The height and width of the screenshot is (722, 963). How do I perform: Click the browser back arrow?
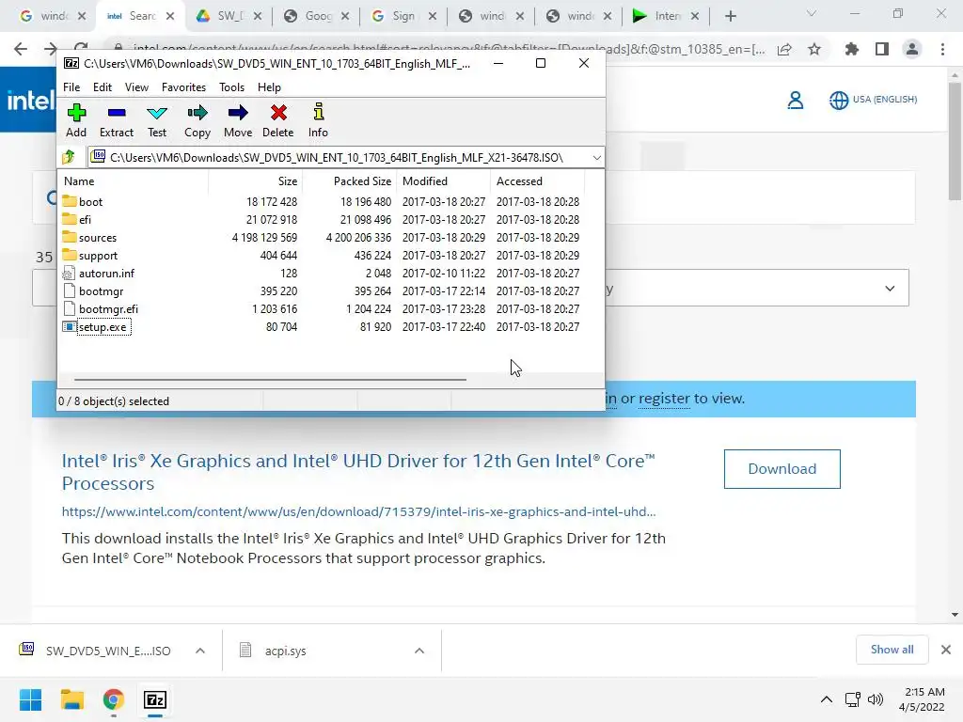coord(21,49)
